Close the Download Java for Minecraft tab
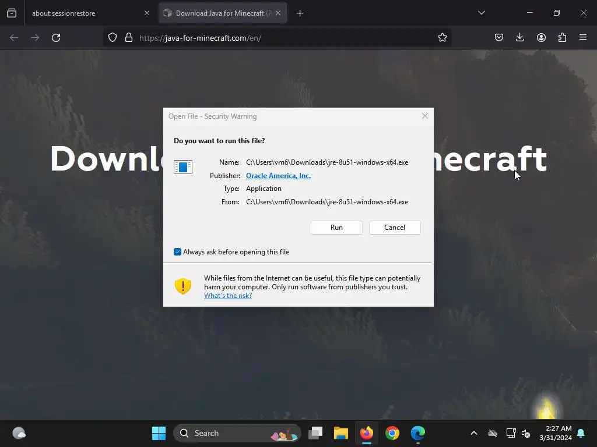The image size is (597, 447). pyautogui.click(x=278, y=13)
